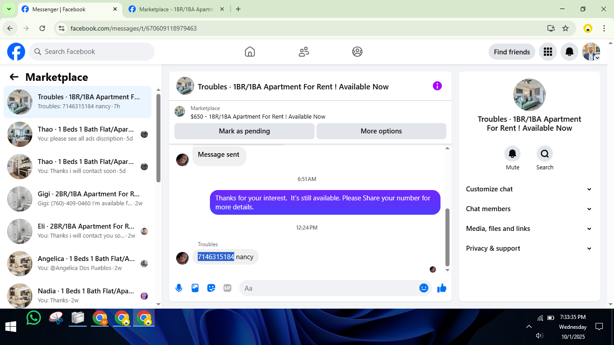Image resolution: width=614 pixels, height=345 pixels.
Task: Show hidden system tray icons
Action: 529,327
